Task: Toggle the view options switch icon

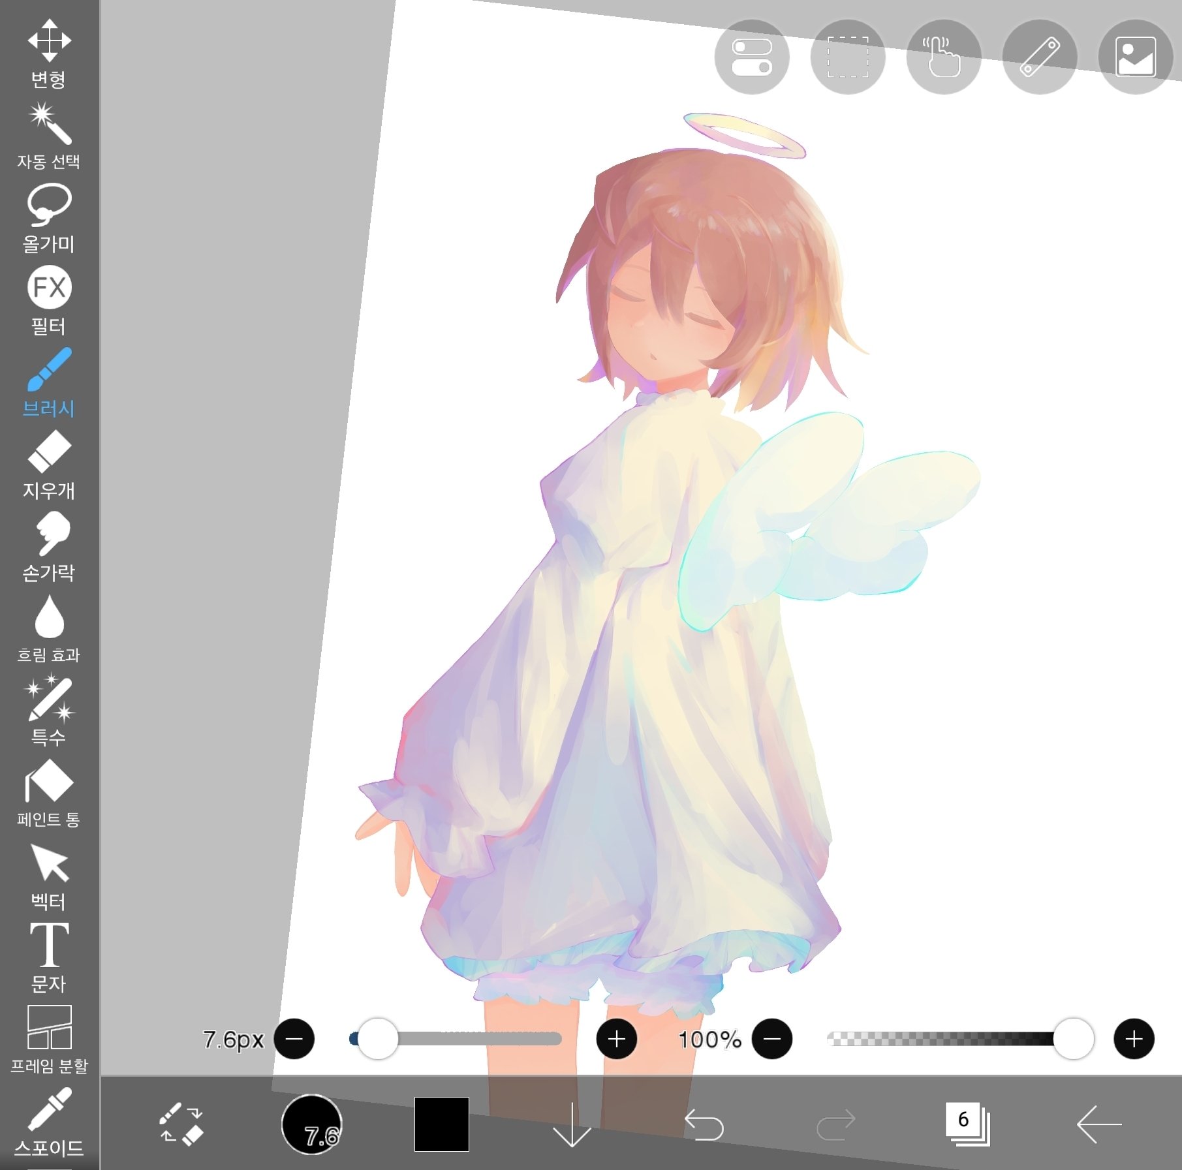Action: click(x=752, y=57)
